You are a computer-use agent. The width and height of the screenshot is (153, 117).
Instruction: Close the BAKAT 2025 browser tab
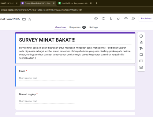17,3
